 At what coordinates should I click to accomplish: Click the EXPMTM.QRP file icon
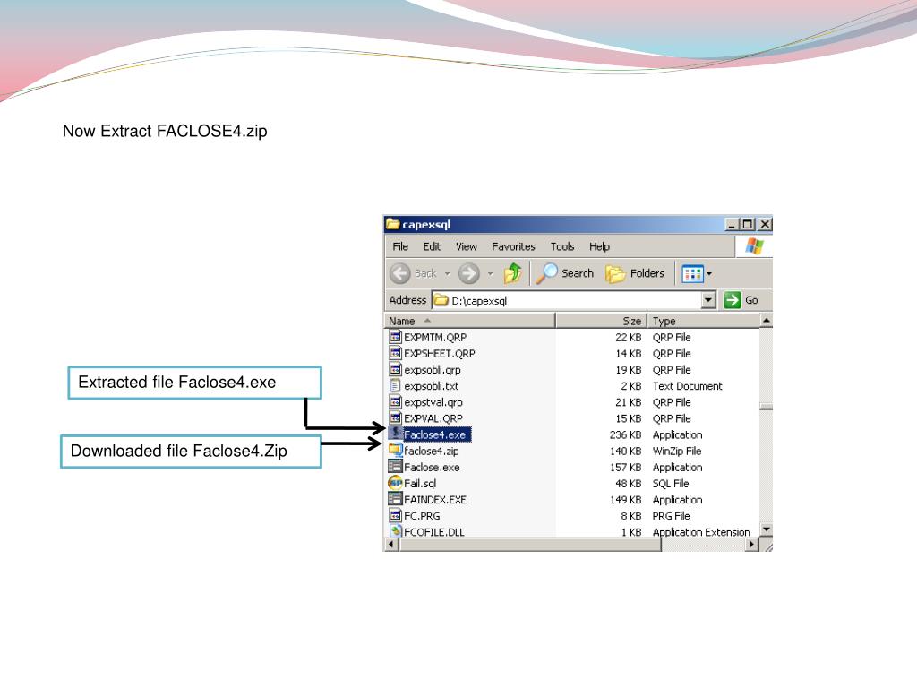click(395, 337)
